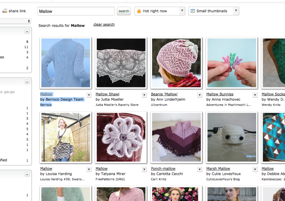Screen dimensions: 285x201
Task: Open the arrow menu beside Ponch-mallow
Action: (x=199, y=170)
